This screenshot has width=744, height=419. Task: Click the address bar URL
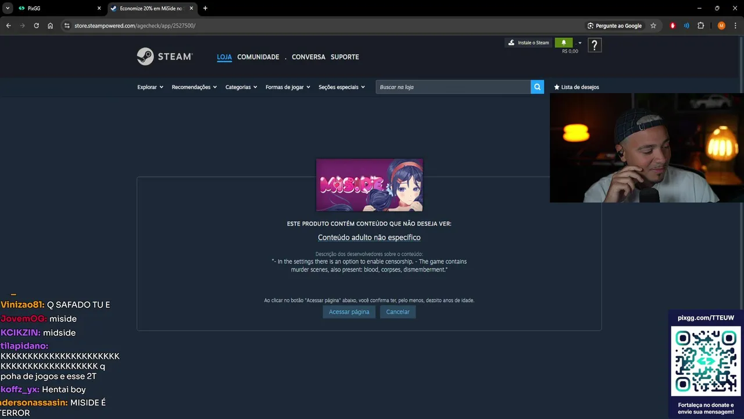135,26
